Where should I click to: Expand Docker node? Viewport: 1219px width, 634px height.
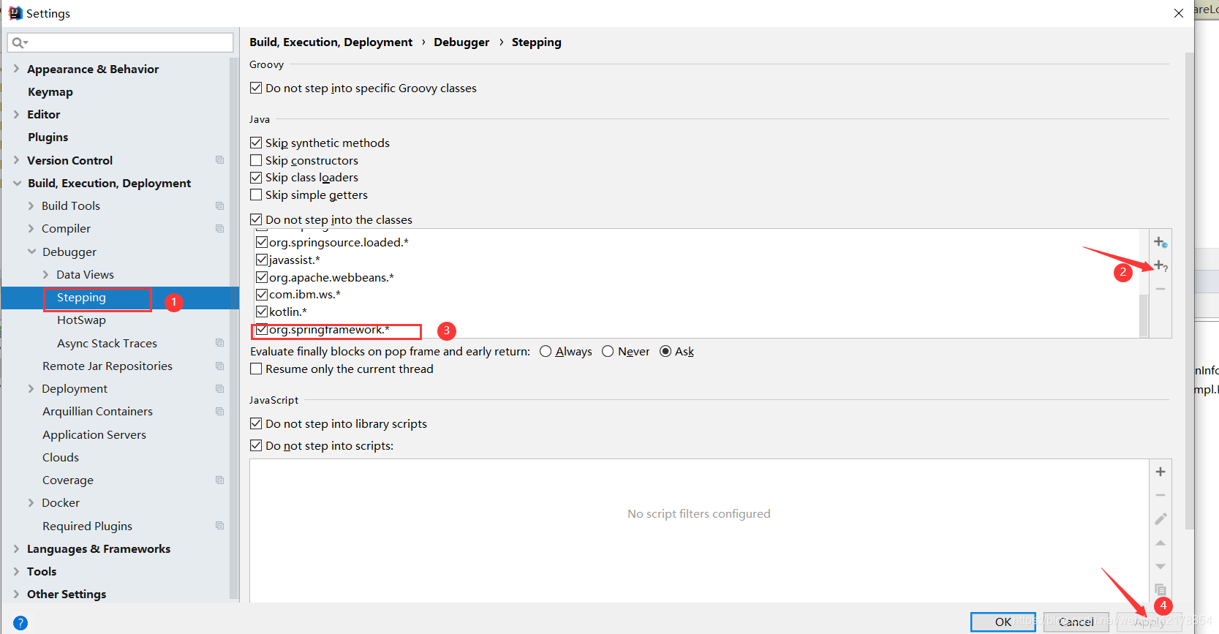pos(31,503)
